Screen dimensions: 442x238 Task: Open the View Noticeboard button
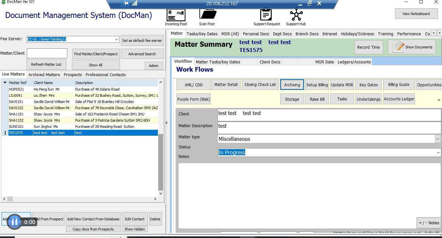(x=416, y=14)
